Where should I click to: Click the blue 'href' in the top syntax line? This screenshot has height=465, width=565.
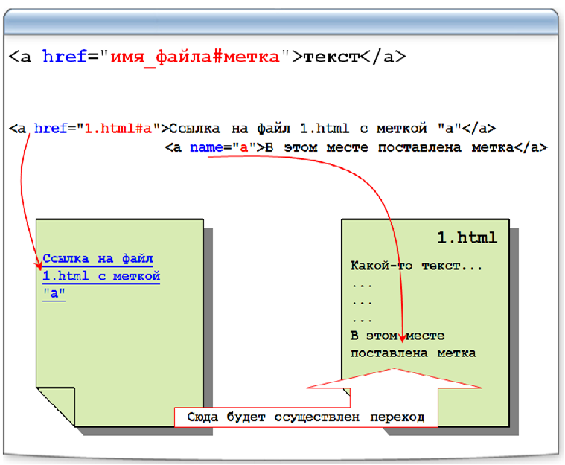[65, 57]
